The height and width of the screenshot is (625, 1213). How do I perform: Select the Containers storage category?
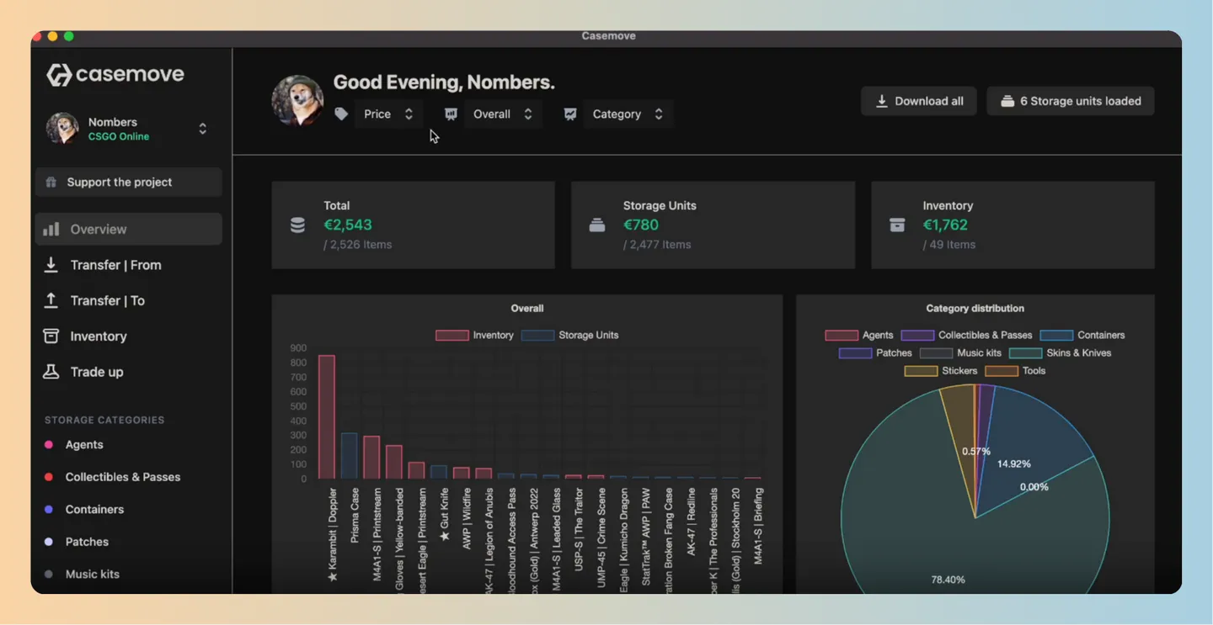point(94,509)
